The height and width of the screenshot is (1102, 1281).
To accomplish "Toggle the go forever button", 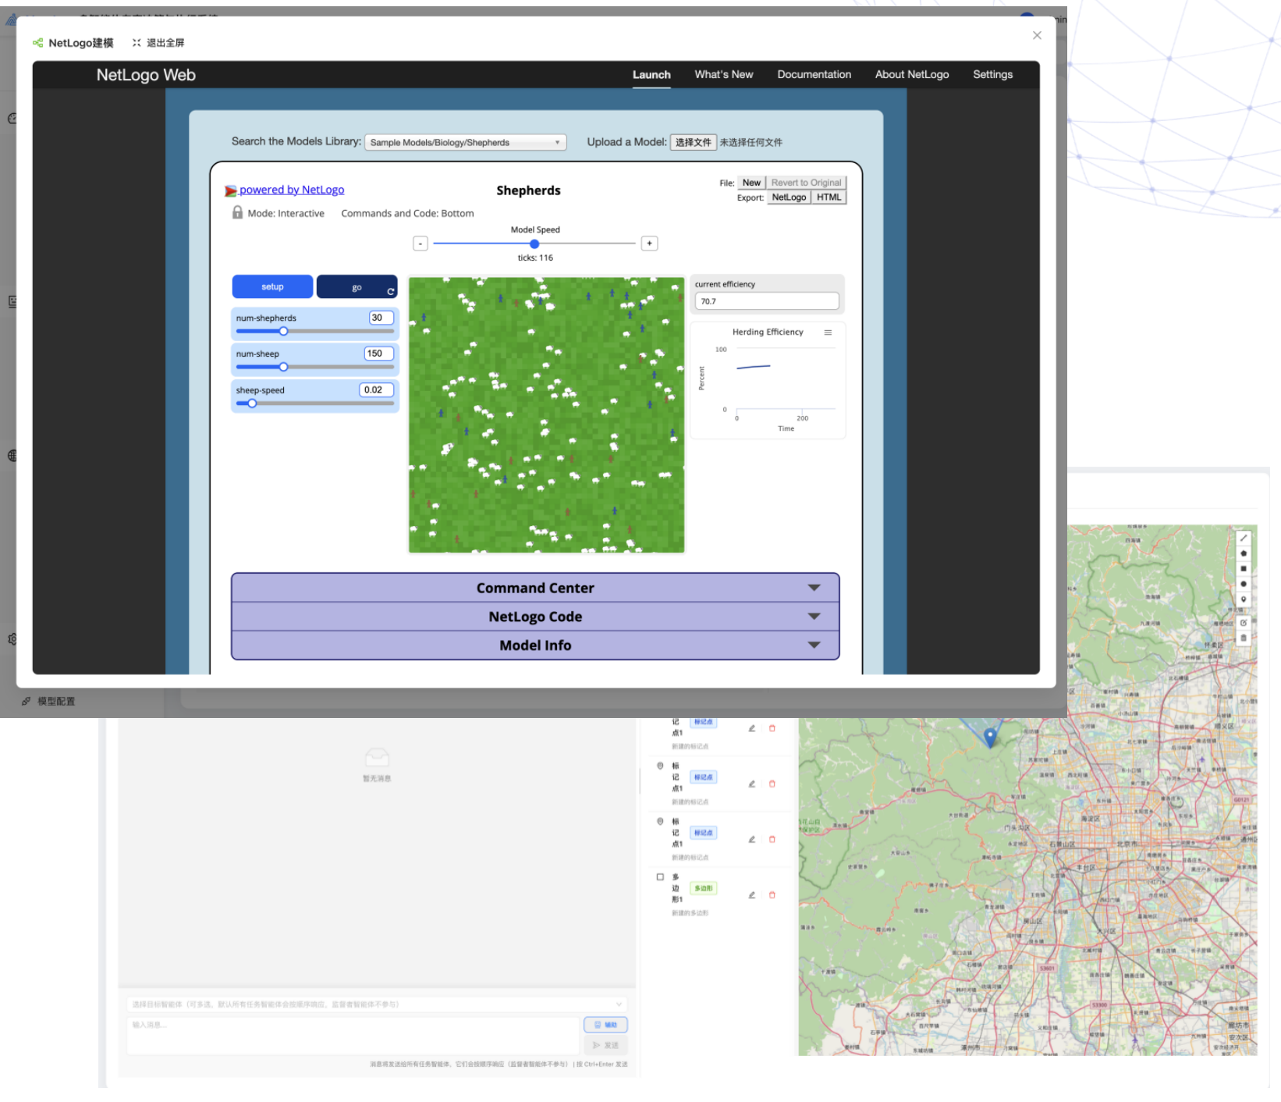I will 357,287.
